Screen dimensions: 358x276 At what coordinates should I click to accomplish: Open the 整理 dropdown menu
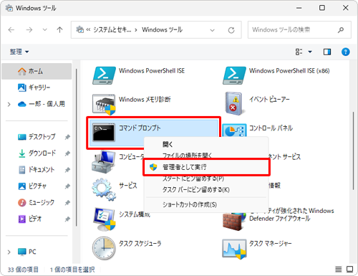tap(19, 52)
